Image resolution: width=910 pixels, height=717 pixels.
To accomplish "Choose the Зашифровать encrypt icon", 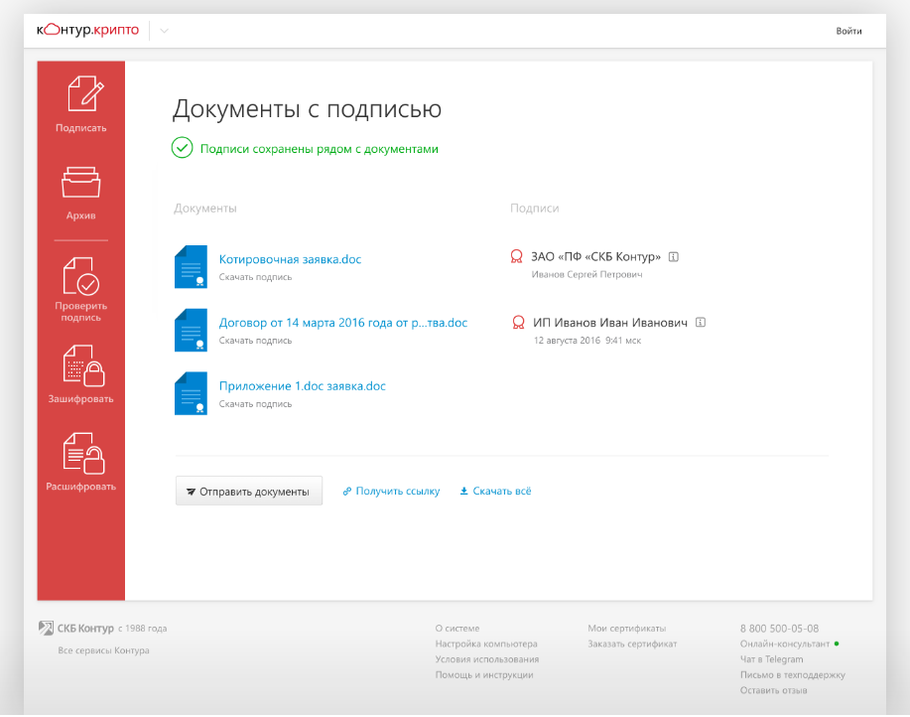I will click(84, 365).
